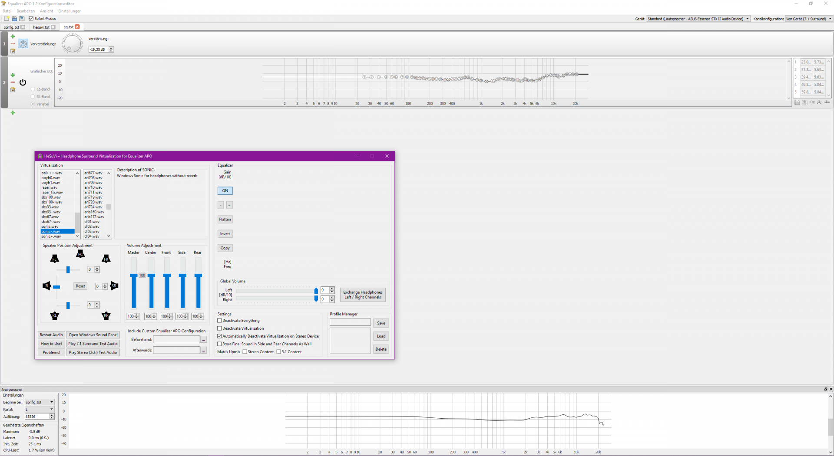Open the Kanalkonfiguration dropdown
Image resolution: width=834 pixels, height=456 pixels.
809,19
